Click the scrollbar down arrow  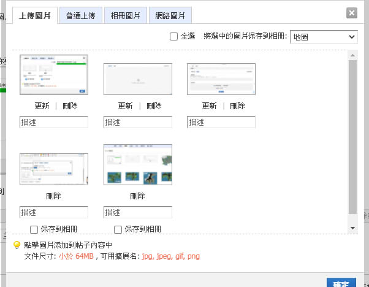tap(352, 228)
